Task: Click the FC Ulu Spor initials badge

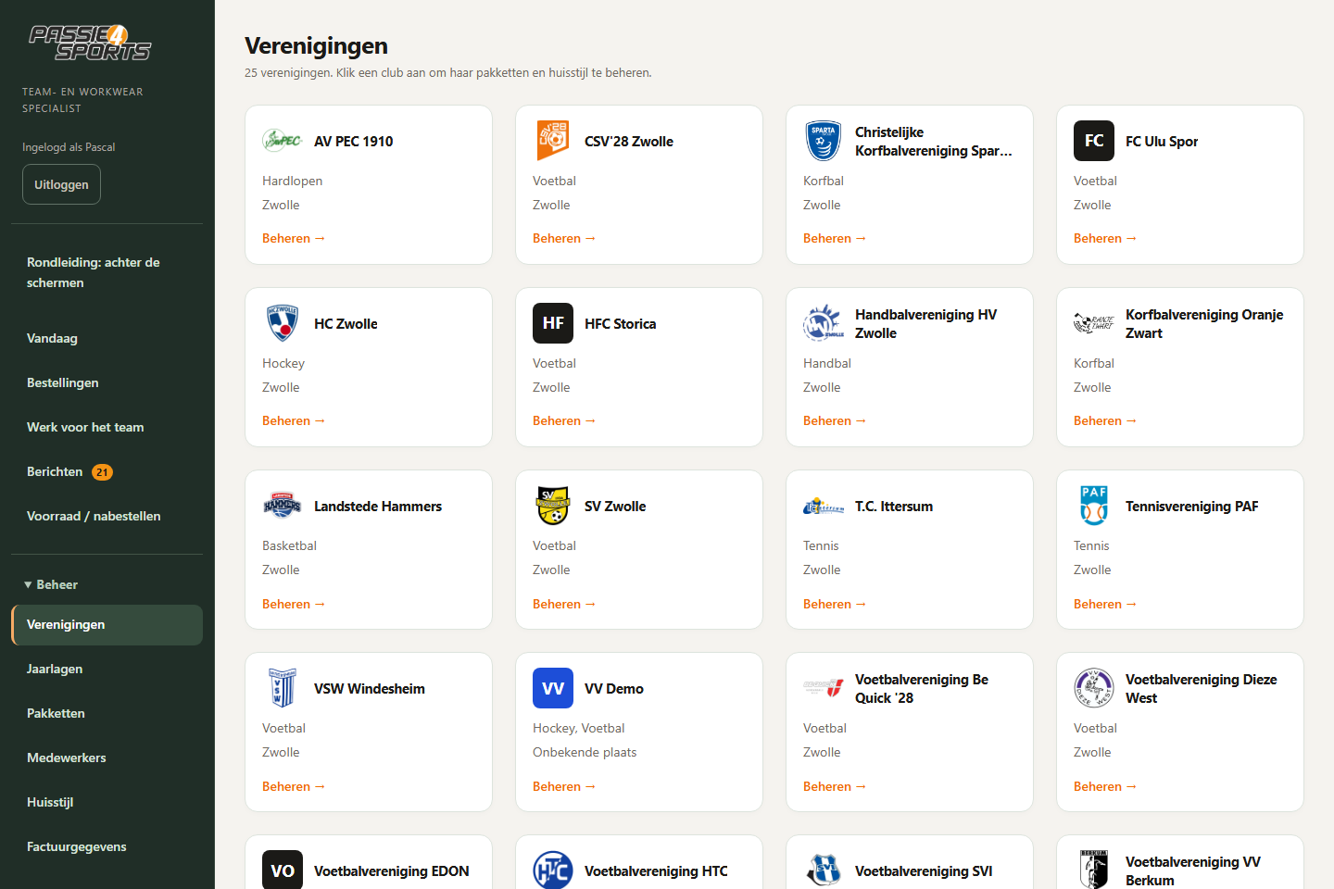Action: coord(1094,141)
